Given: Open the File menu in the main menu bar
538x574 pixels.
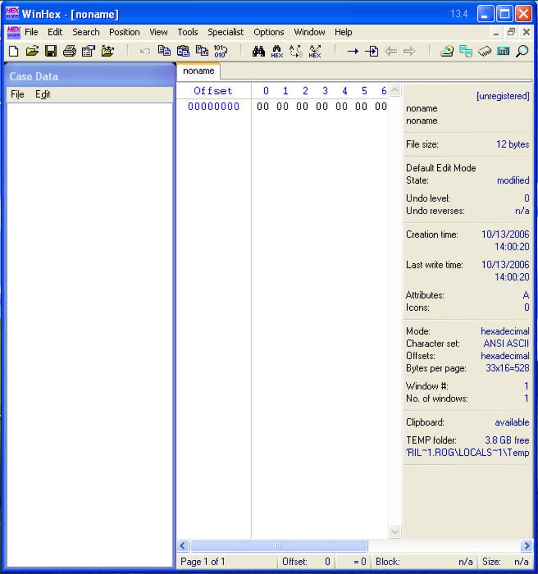Looking at the screenshot, I should click(x=32, y=32).
